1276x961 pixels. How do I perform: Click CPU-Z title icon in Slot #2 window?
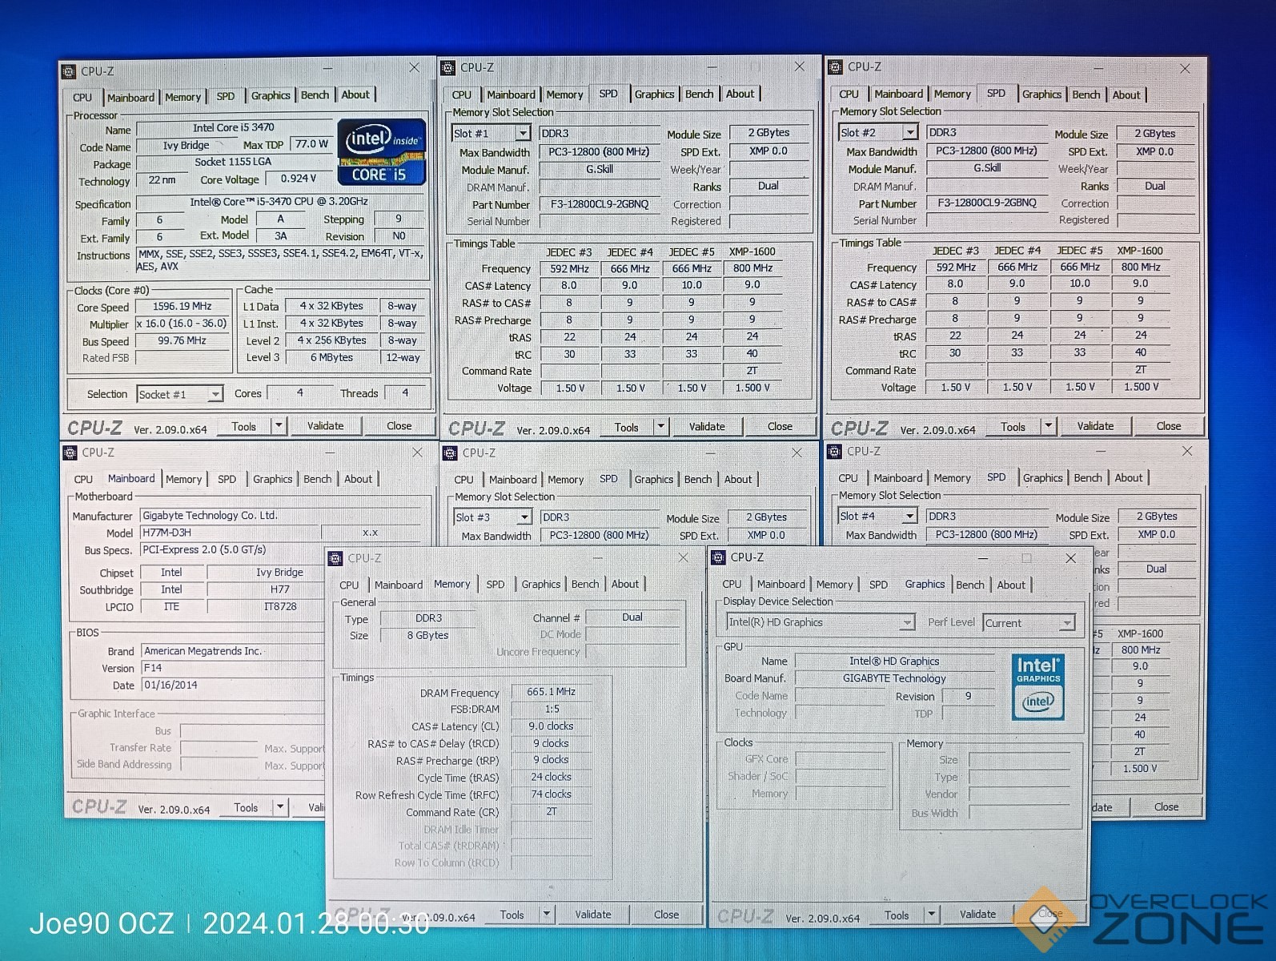click(x=835, y=67)
